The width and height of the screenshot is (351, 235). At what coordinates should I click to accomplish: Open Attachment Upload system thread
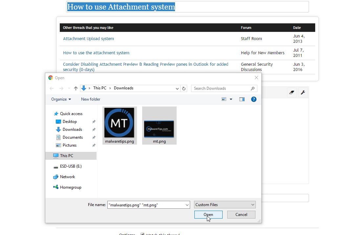point(88,38)
